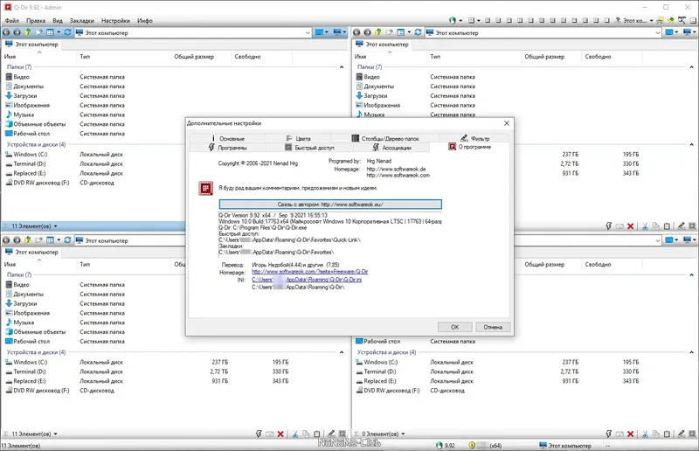Click the Связь с автором button
The image size is (699, 451).
click(x=330, y=205)
